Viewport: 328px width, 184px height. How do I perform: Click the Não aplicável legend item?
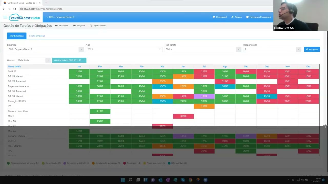click(x=177, y=163)
